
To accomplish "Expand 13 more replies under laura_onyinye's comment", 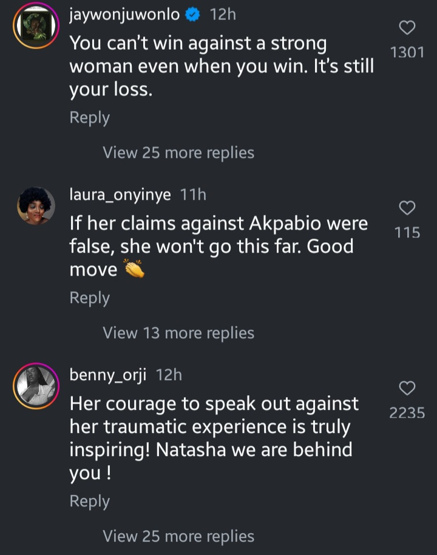I will click(178, 333).
